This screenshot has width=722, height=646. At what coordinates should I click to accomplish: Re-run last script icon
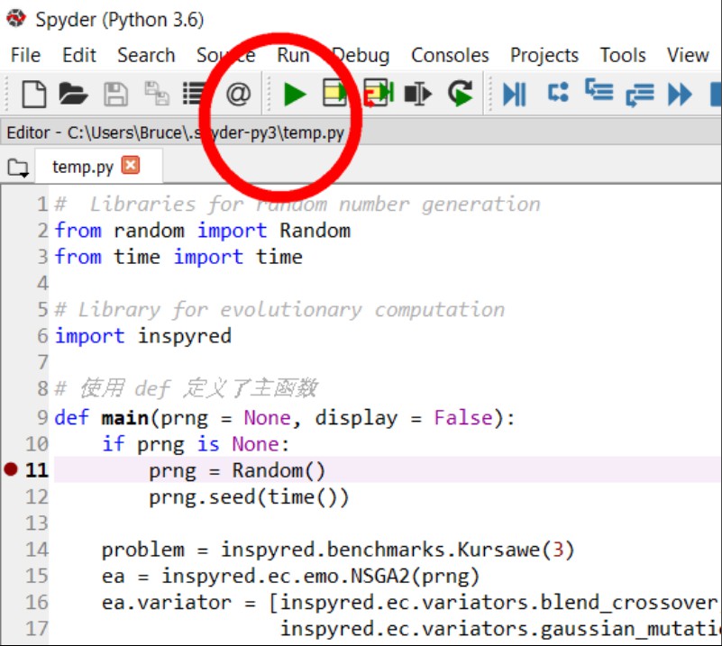click(x=461, y=94)
